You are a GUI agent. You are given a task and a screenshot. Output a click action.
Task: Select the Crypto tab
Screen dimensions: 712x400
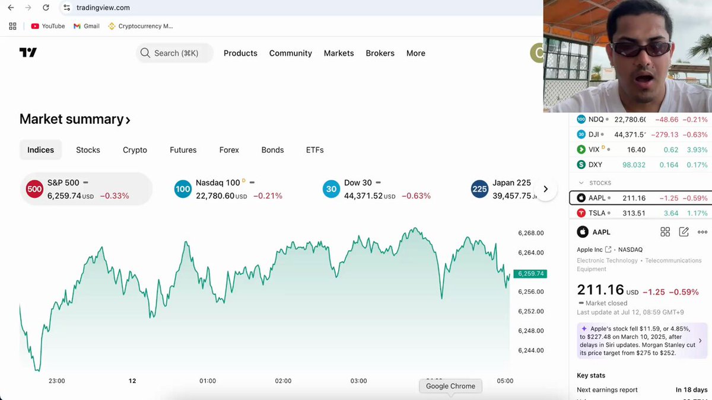(x=135, y=150)
